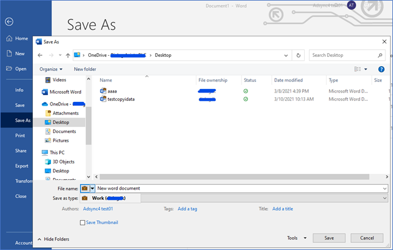393x250 pixels.
Task: Sort by Type column header
Action: point(333,80)
